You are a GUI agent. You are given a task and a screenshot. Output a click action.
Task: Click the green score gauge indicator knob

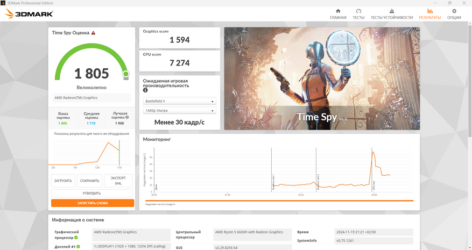tap(126, 74)
